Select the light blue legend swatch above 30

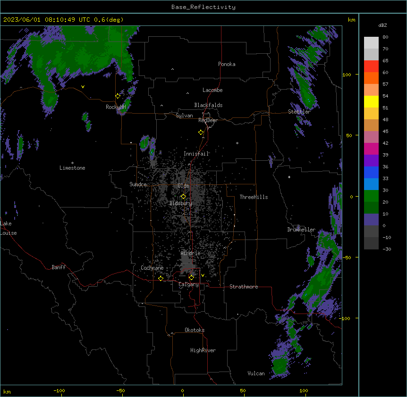pyautogui.click(x=371, y=184)
